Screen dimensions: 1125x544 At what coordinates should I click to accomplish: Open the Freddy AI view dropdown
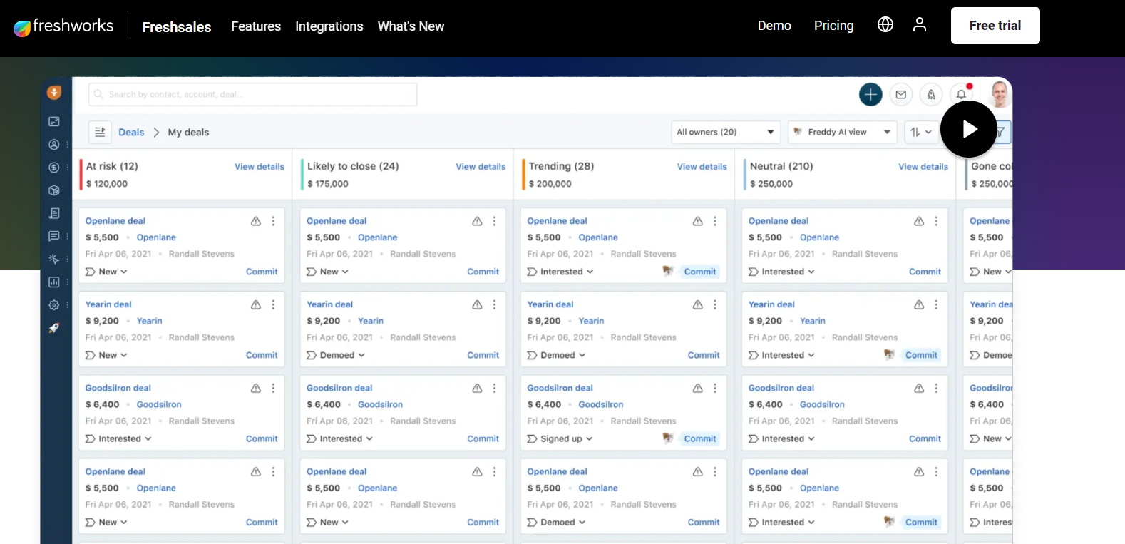pos(842,132)
